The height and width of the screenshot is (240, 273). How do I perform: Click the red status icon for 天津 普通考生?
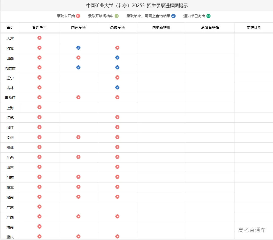pos(39,38)
